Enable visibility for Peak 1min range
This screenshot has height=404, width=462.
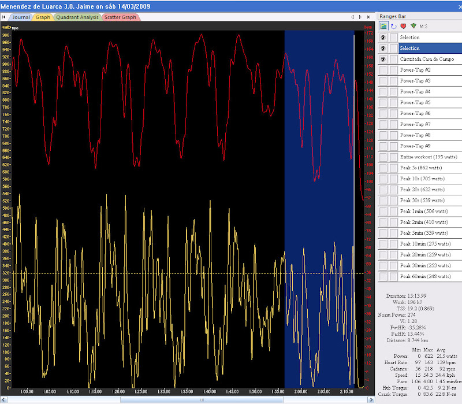point(383,212)
